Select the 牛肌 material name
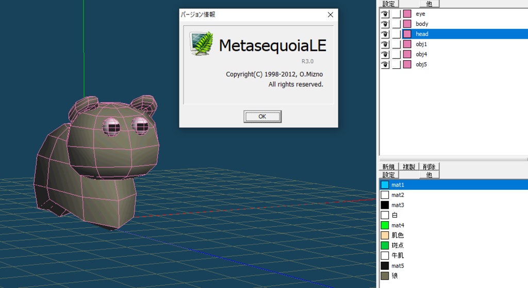528x288 pixels. pyautogui.click(x=398, y=256)
